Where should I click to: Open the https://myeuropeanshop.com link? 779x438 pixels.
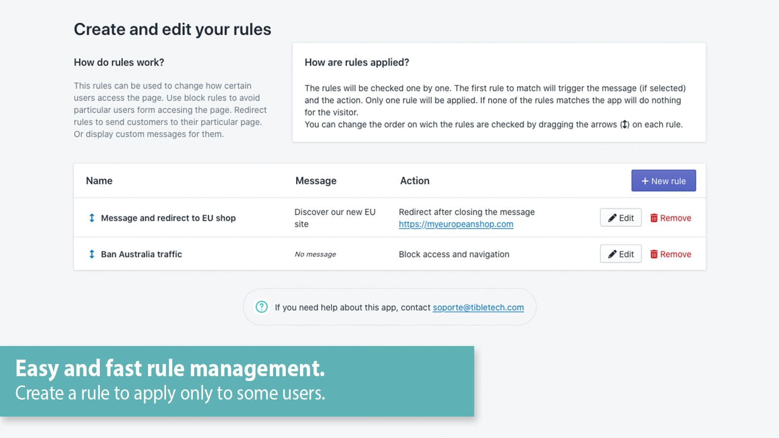pos(456,224)
